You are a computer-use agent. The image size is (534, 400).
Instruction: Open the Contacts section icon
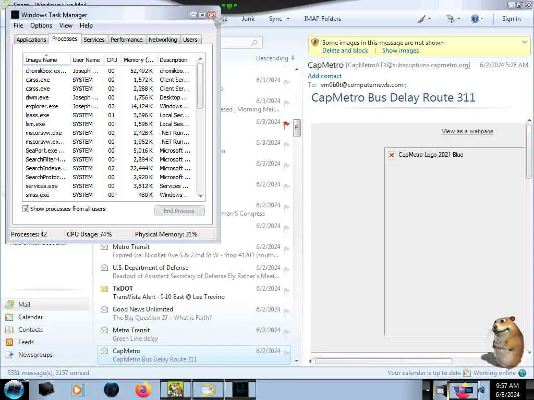tap(9, 330)
